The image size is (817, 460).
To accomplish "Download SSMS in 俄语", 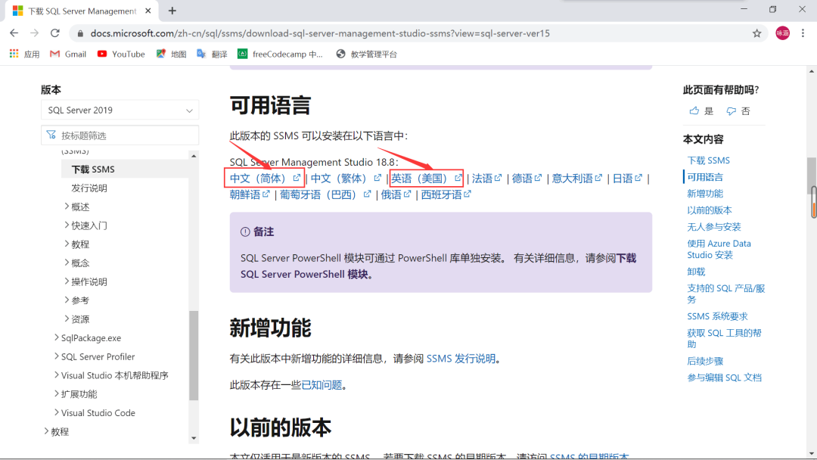I will [396, 194].
